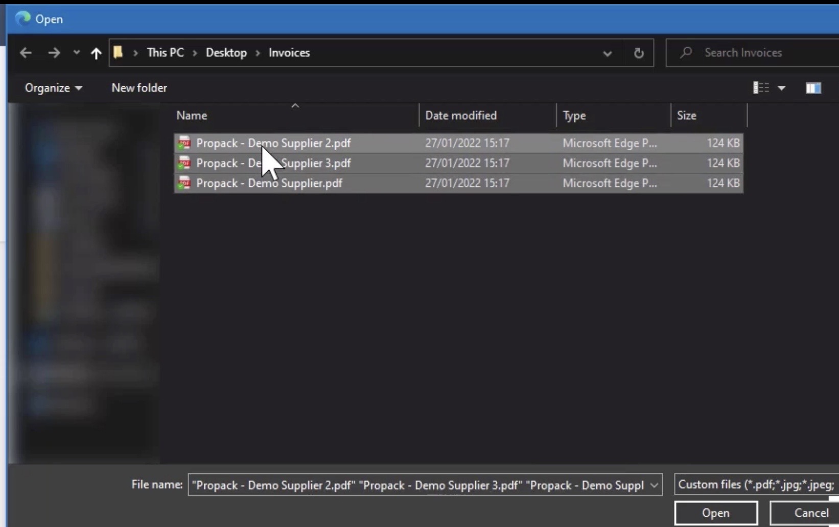Go up one folder level
This screenshot has width=839, height=527.
point(96,53)
